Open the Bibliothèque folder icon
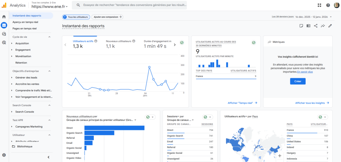 13,146
